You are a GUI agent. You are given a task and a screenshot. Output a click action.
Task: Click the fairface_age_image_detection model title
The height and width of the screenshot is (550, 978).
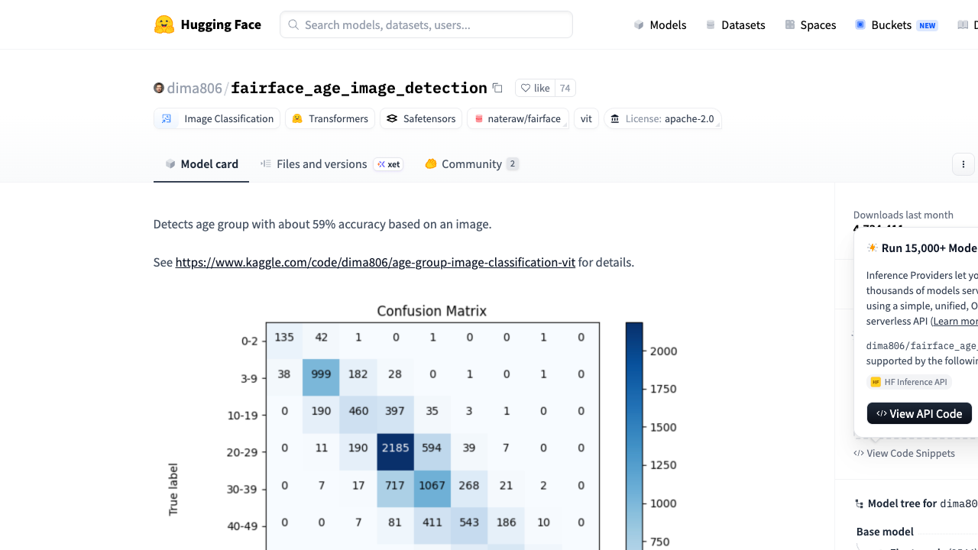coord(359,88)
